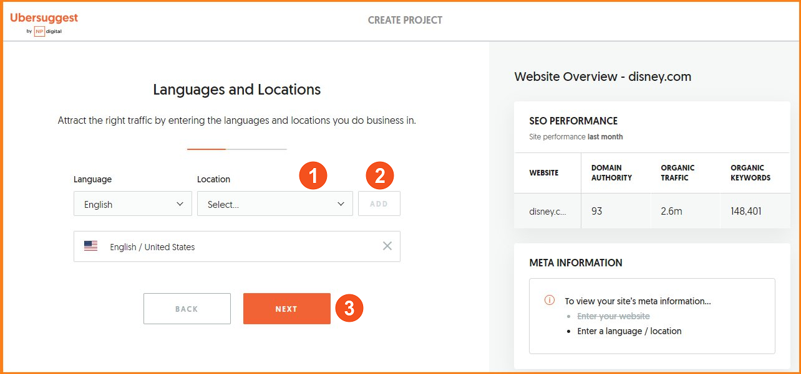The width and height of the screenshot is (801, 374).
Task: Select the Domain Authority column header
Action: click(x=611, y=173)
